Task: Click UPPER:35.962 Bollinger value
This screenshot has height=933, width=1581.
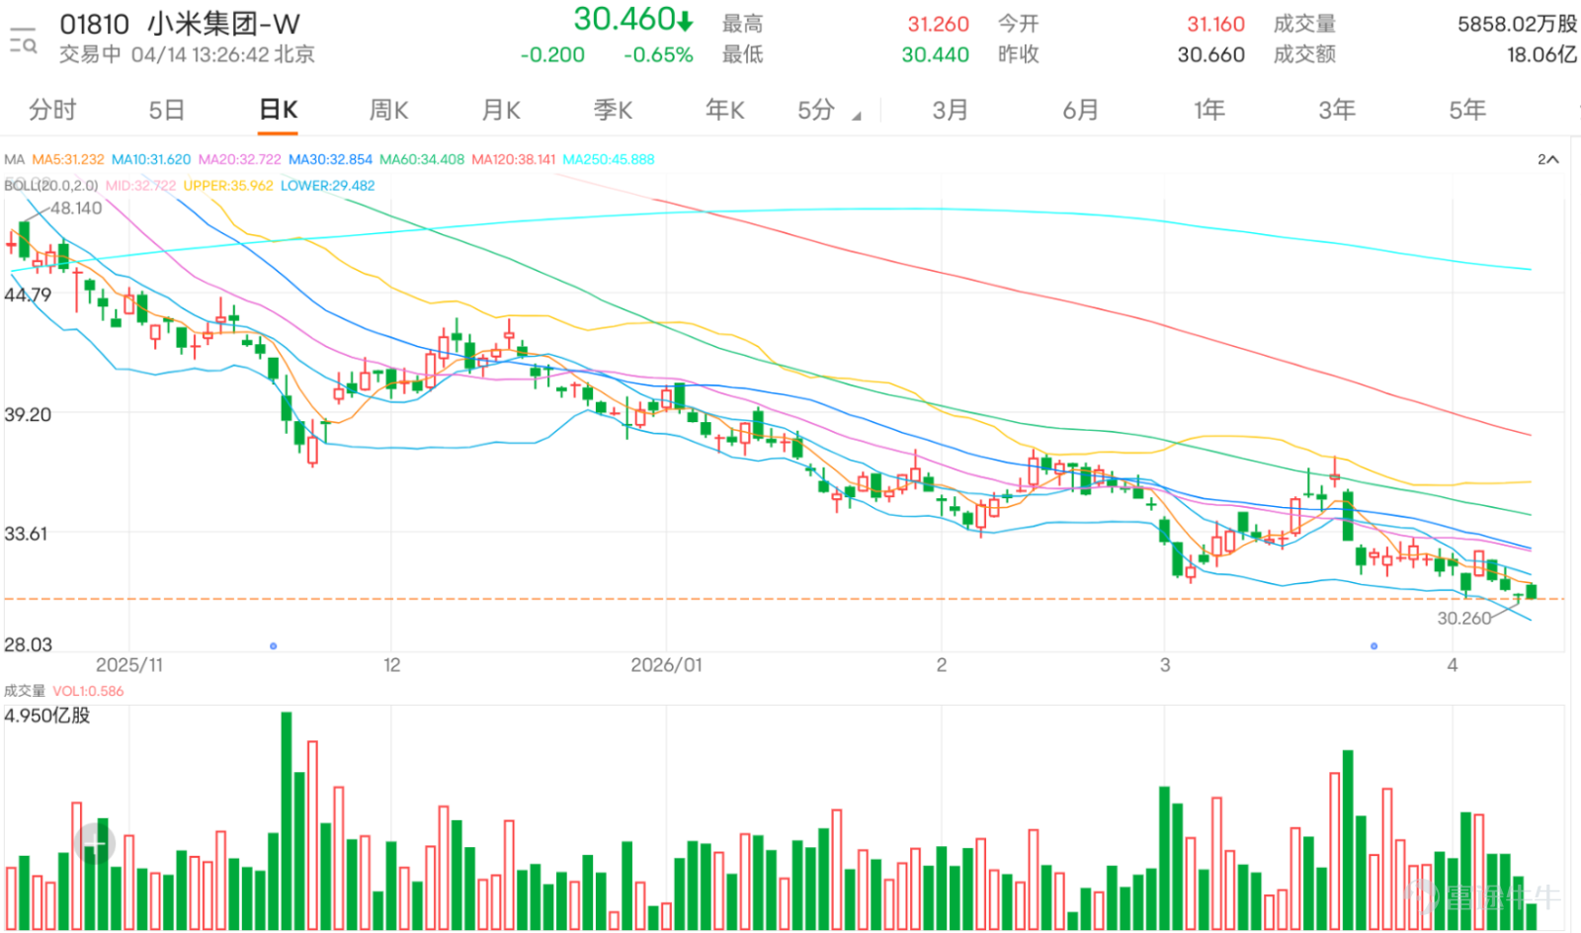Action: pyautogui.click(x=228, y=185)
